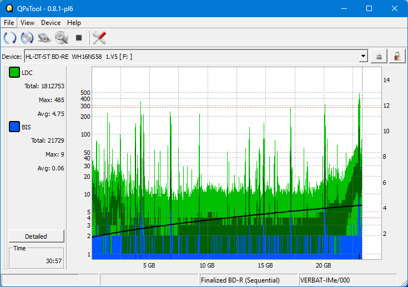Click the Detailed button
The height and width of the screenshot is (287, 408).
(x=36, y=236)
